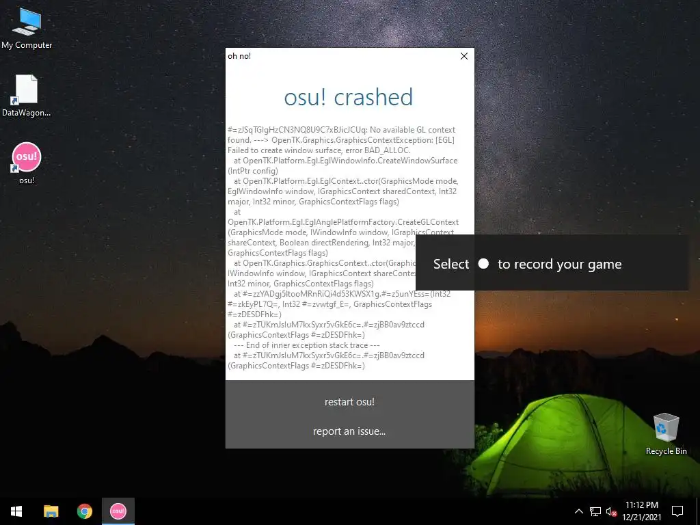Switch to osu! in the taskbar
Screen dimensions: 700x525
coord(118,511)
